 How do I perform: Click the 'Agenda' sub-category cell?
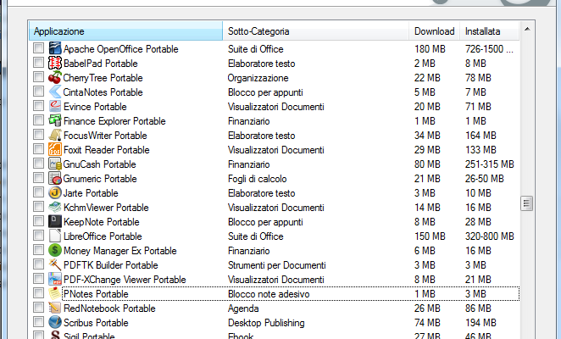(243, 308)
